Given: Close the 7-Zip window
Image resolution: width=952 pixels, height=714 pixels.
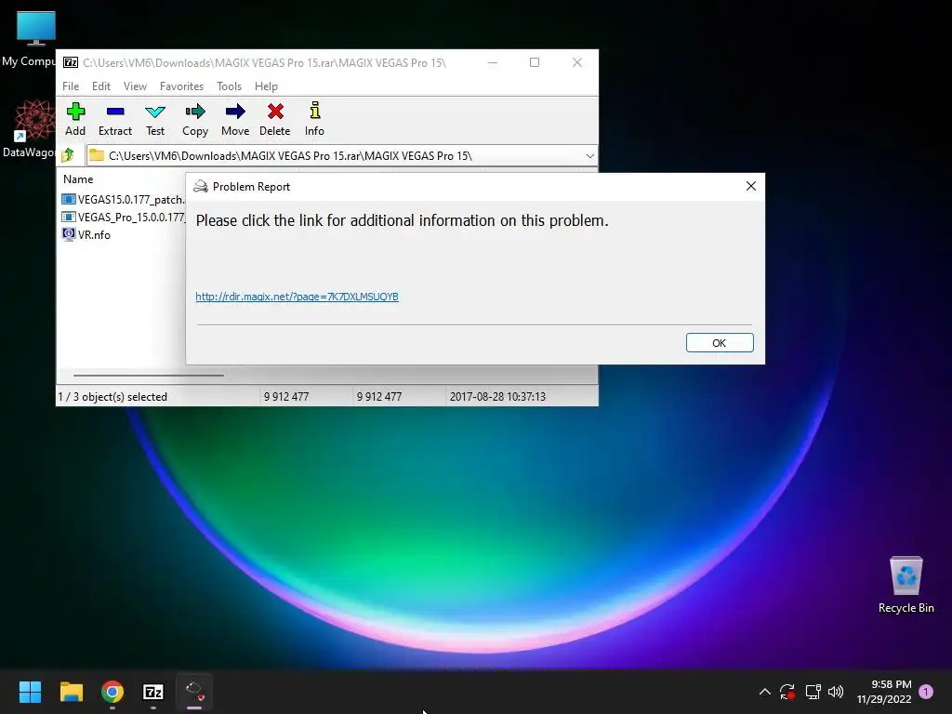Looking at the screenshot, I should pos(576,62).
